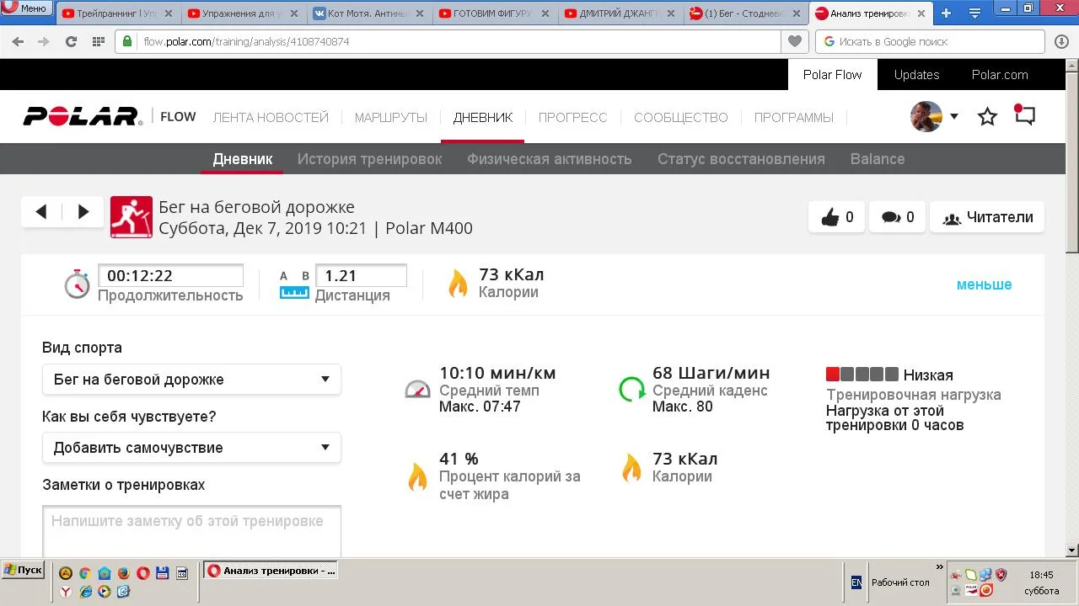Click the A-B distance ruler icon
The height and width of the screenshot is (606, 1079).
coord(294,285)
